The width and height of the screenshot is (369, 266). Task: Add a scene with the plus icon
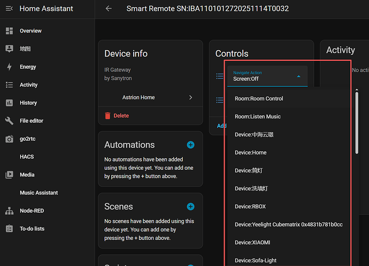(x=190, y=207)
